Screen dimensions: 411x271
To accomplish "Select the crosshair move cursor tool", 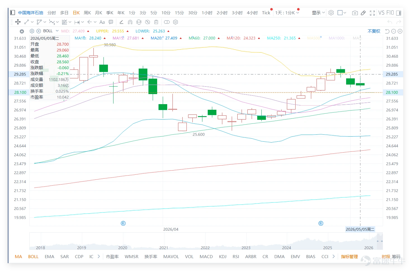I will click(18, 22).
